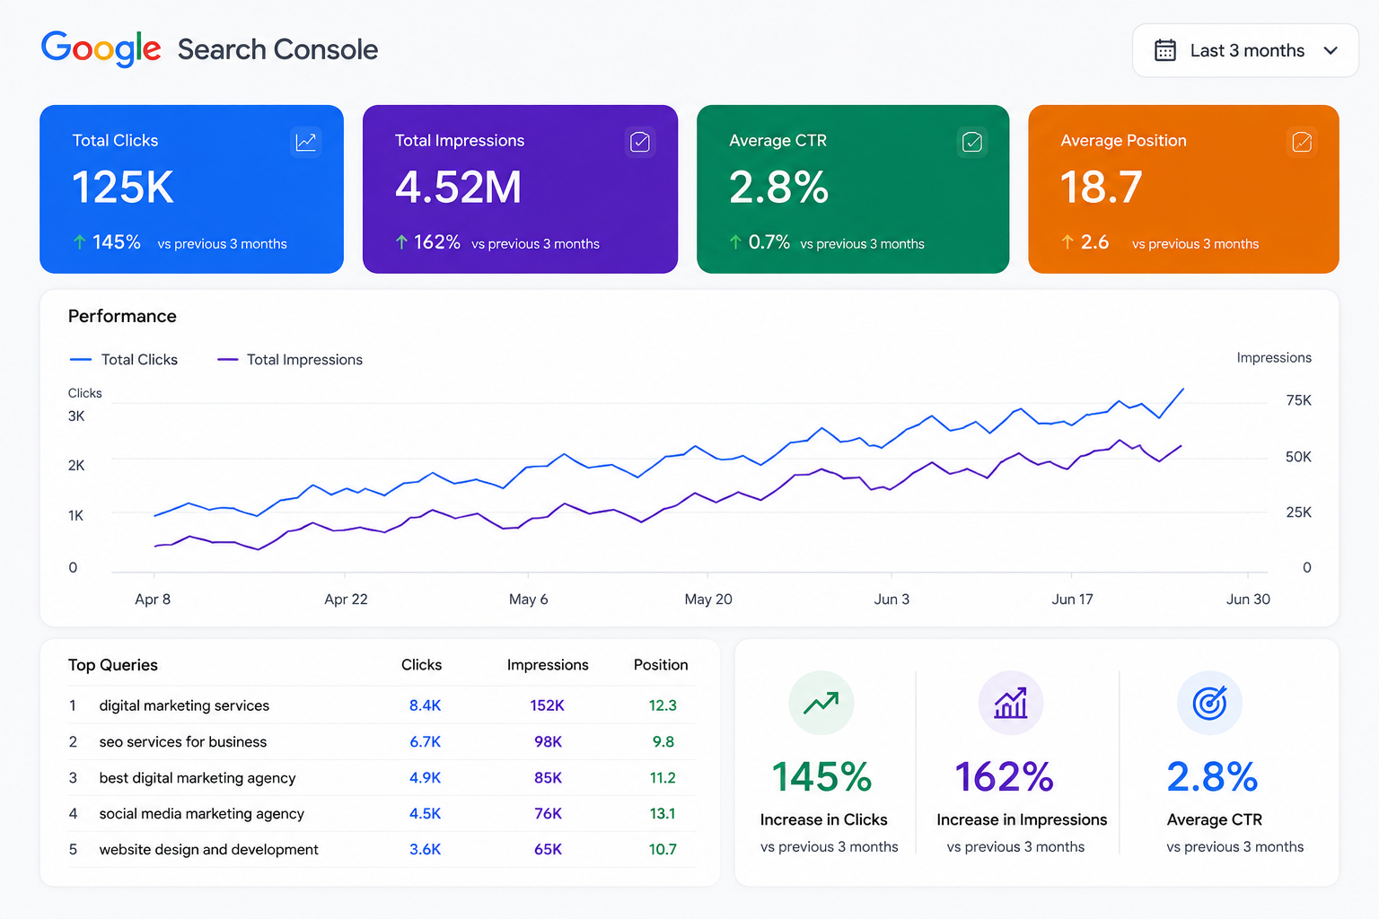Open query best digital marketing agency
The width and height of the screenshot is (1379, 919).
point(198,778)
